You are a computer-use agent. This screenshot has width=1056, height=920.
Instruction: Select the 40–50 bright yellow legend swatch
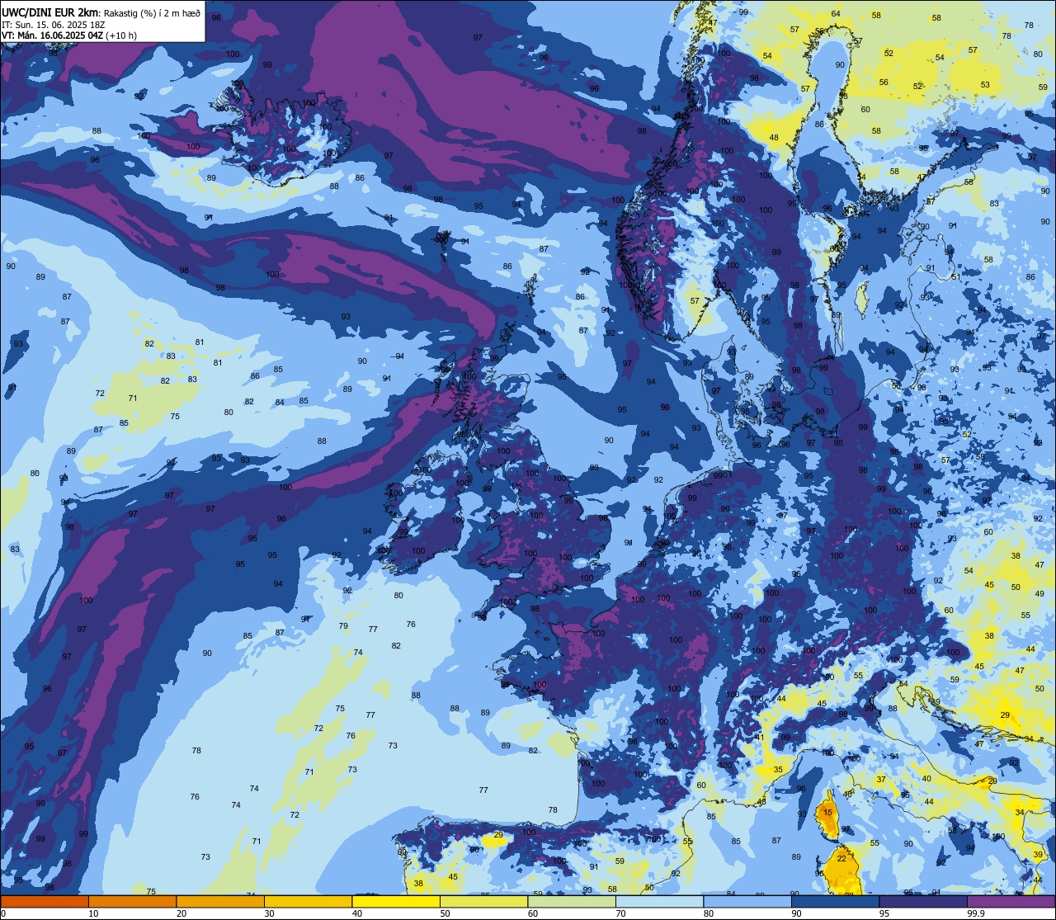pyautogui.click(x=396, y=901)
